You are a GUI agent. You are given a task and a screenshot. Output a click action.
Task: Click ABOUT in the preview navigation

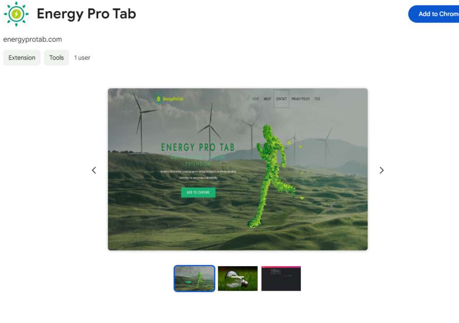tap(267, 99)
